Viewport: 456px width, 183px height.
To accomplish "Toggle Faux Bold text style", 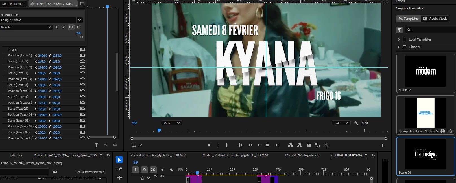I will tap(56, 27).
